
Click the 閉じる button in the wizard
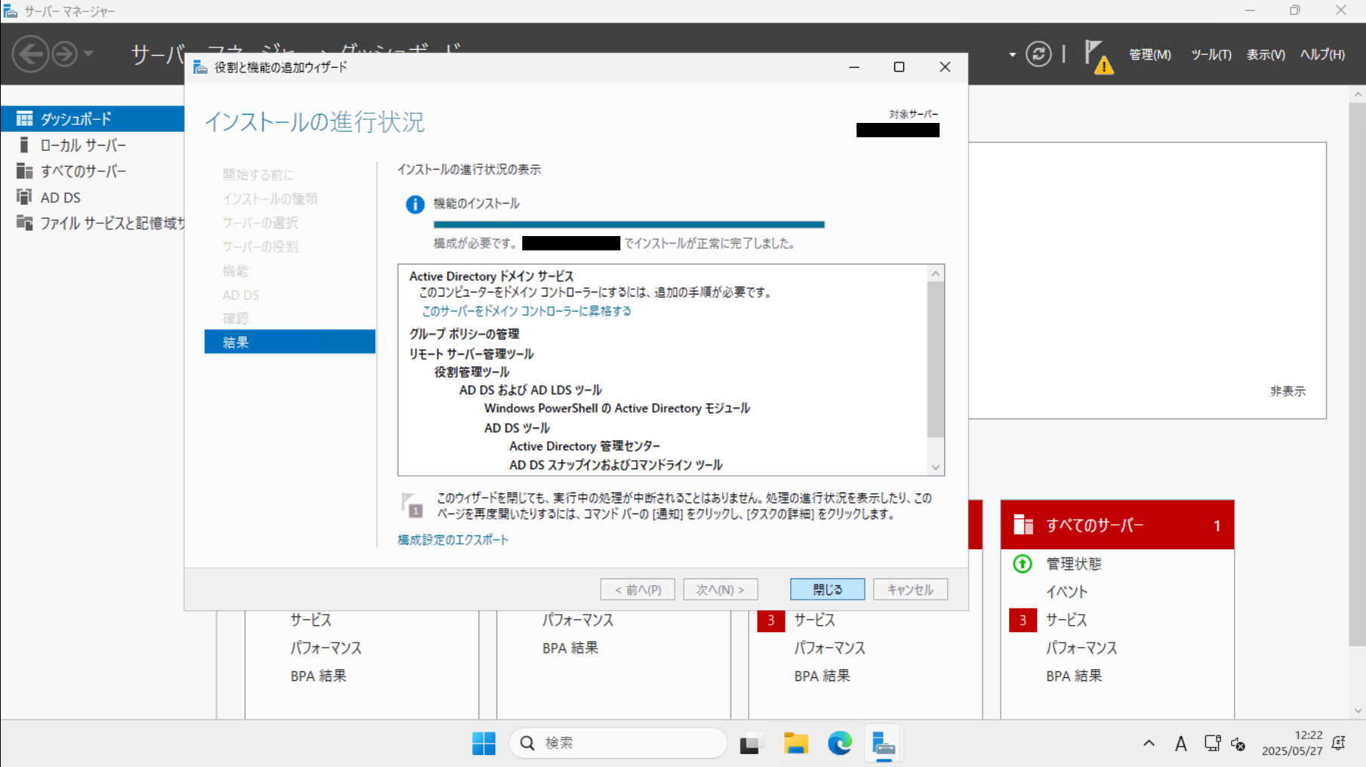pyautogui.click(x=827, y=589)
